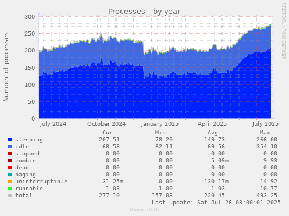This screenshot has height=216, width=289.
Task: Click the 'January 2025' x-axis label
Action: coord(160,124)
